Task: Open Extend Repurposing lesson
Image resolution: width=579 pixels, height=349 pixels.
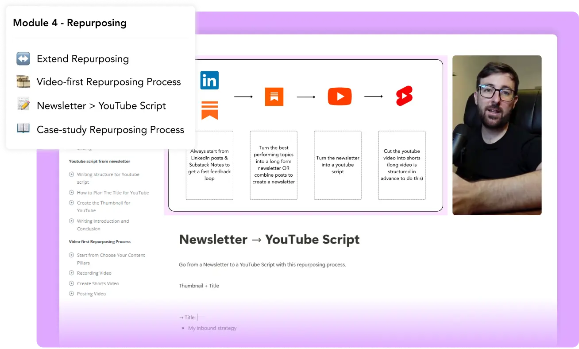Action: [x=83, y=59]
